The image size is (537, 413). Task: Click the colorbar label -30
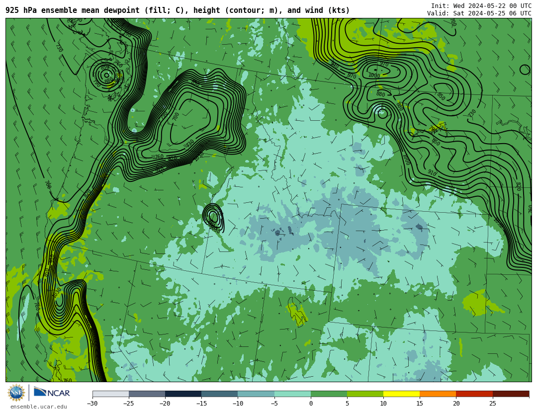click(x=92, y=404)
